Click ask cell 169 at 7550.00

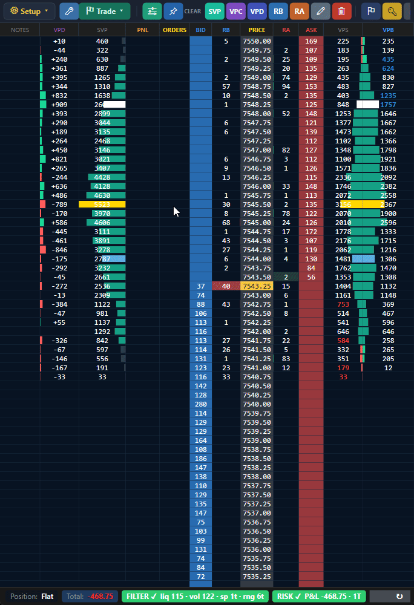click(311, 41)
